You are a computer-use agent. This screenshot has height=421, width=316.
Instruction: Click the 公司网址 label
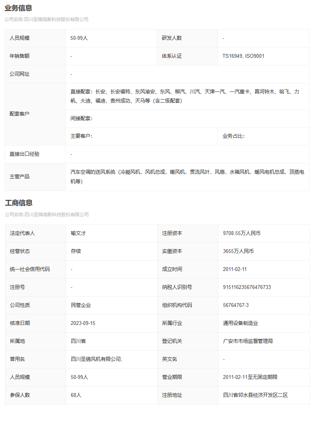click(x=20, y=74)
